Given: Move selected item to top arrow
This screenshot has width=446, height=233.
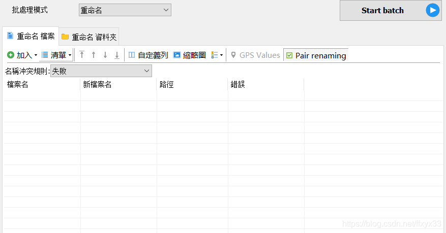Looking at the screenshot, I should tap(82, 55).
